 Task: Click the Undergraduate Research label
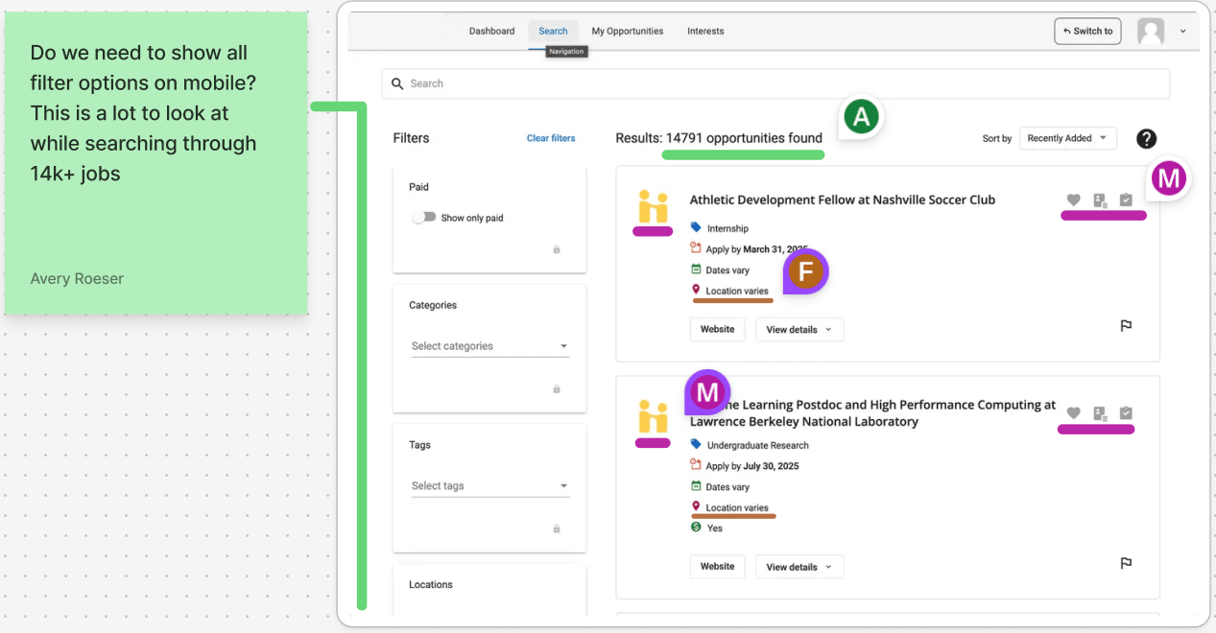(x=758, y=445)
